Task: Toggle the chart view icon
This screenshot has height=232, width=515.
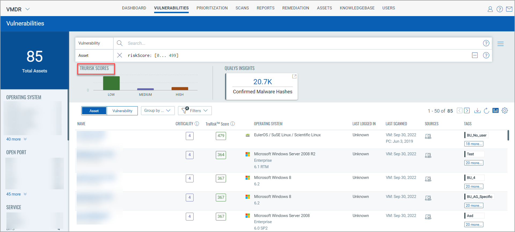Action: [495, 111]
